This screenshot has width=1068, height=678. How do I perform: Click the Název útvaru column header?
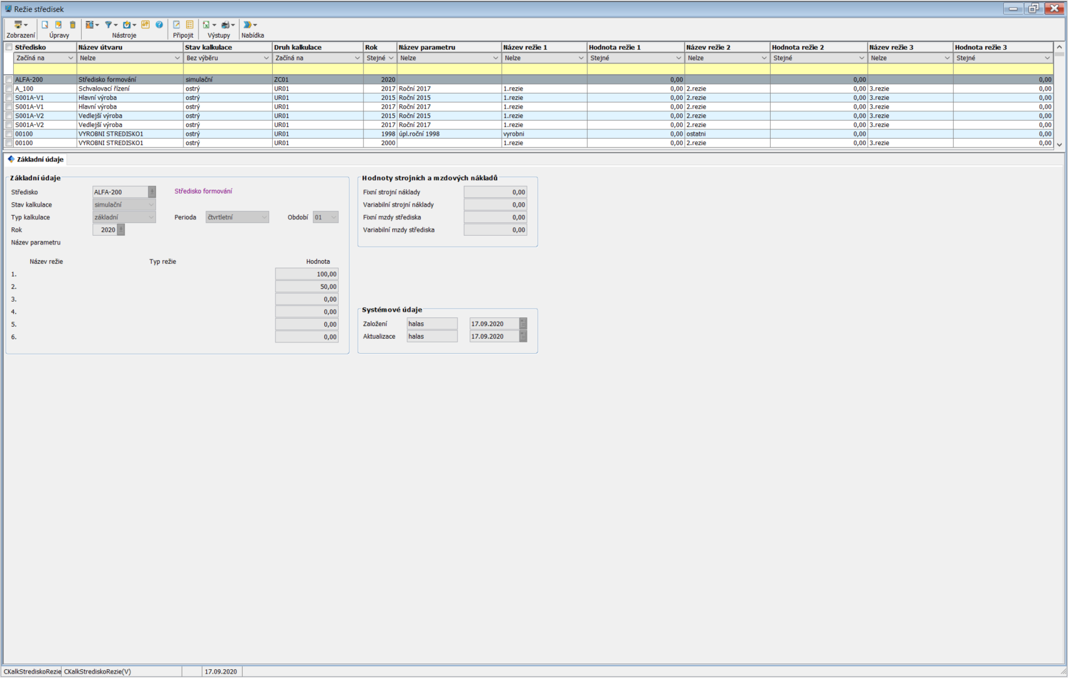[x=129, y=47]
